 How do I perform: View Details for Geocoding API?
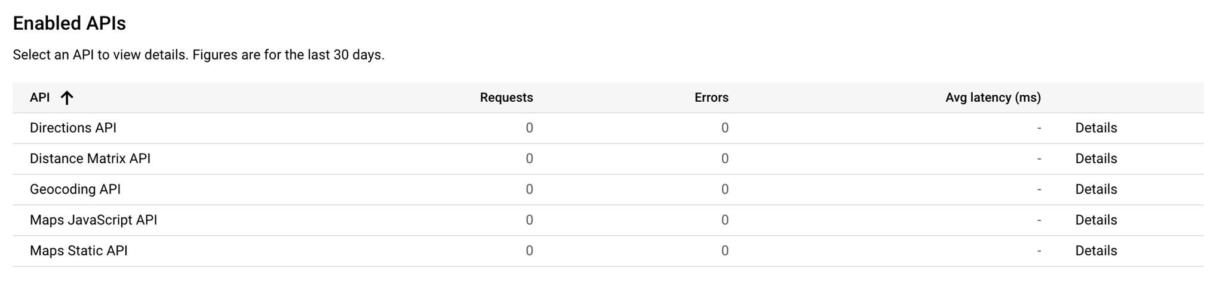click(1096, 189)
